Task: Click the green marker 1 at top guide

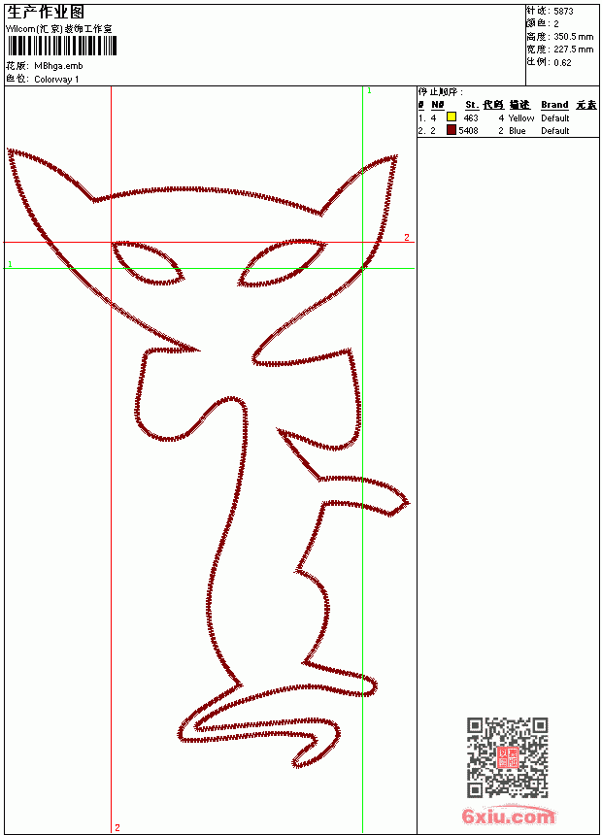Action: [x=369, y=90]
